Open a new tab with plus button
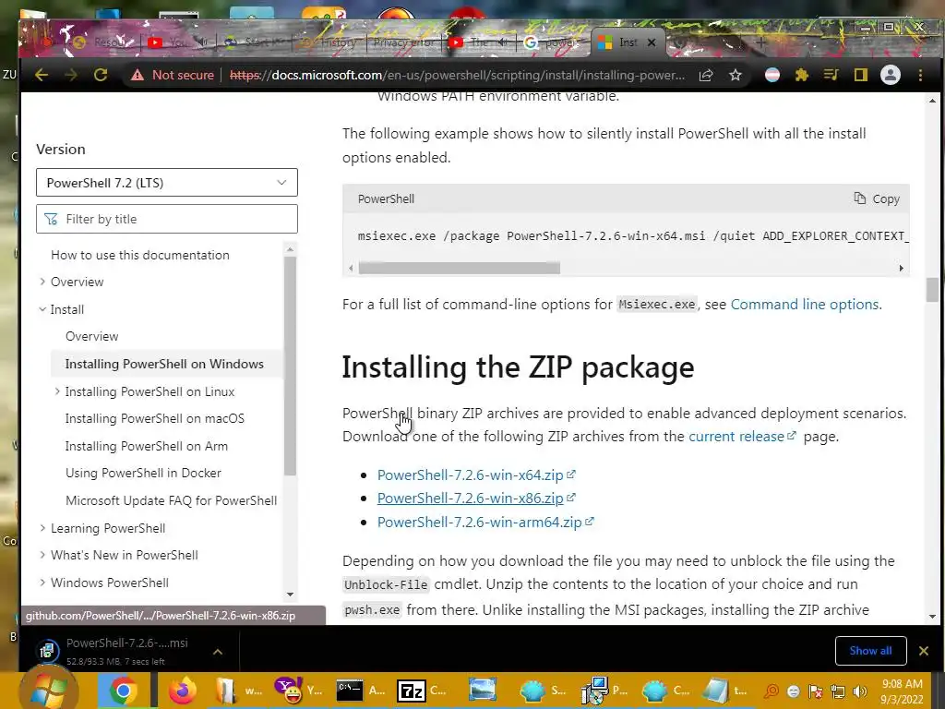 coord(761,42)
